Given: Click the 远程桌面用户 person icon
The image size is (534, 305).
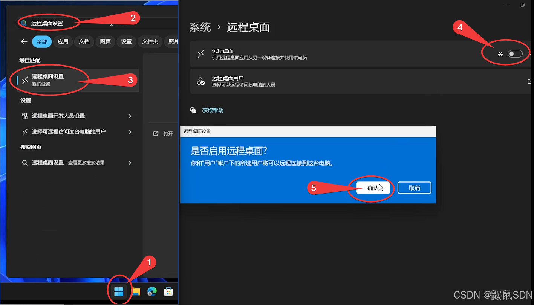Looking at the screenshot, I should (x=201, y=81).
